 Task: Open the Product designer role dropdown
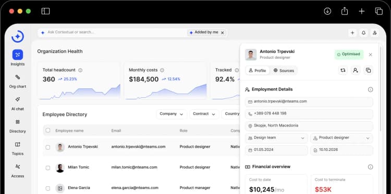click(341, 138)
